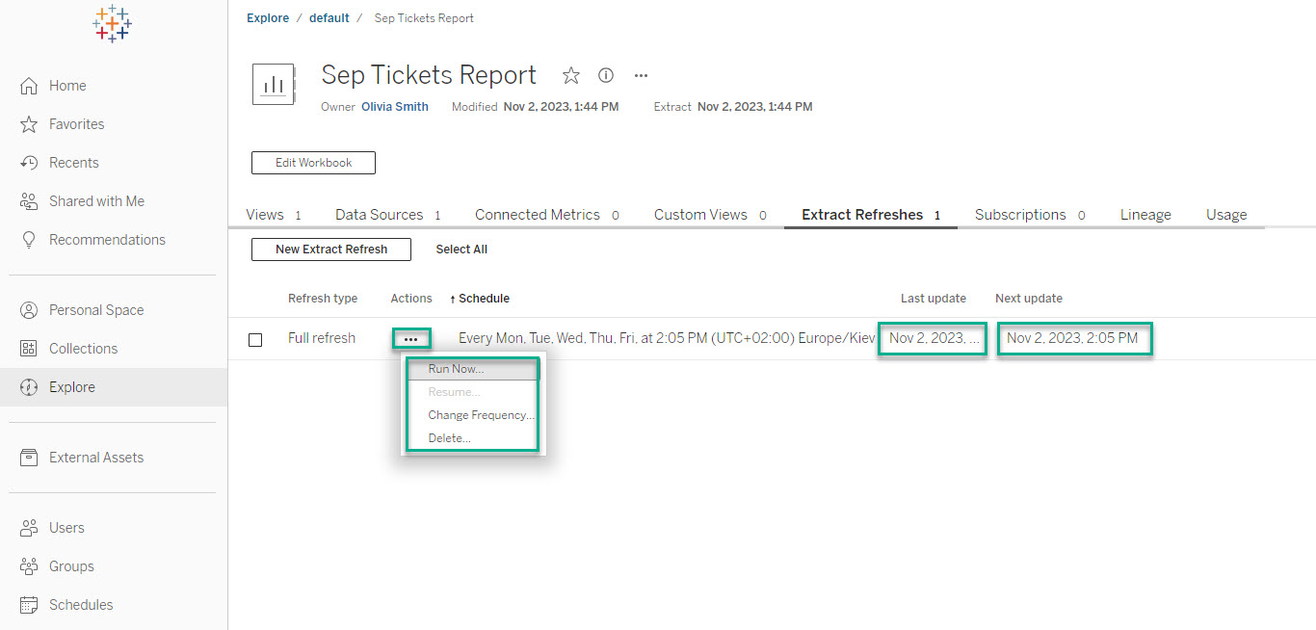Open Actions ellipsis menu for Full refresh
The height and width of the screenshot is (630, 1316).
point(411,339)
